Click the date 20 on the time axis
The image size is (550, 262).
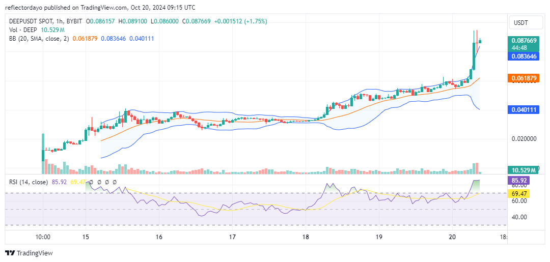click(x=452, y=237)
